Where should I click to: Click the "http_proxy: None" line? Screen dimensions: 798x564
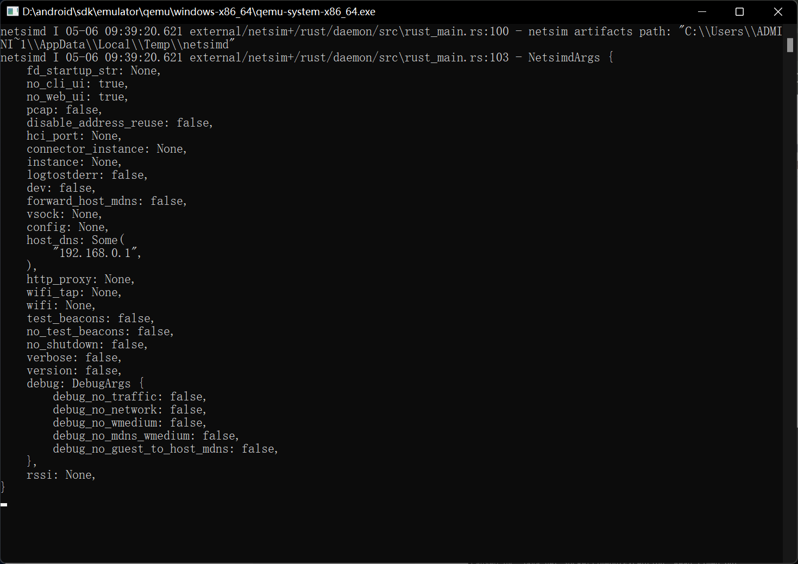[80, 279]
